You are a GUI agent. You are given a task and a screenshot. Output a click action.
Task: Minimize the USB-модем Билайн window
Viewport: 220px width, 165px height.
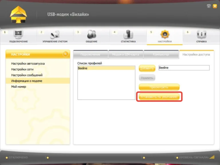click(x=209, y=6)
